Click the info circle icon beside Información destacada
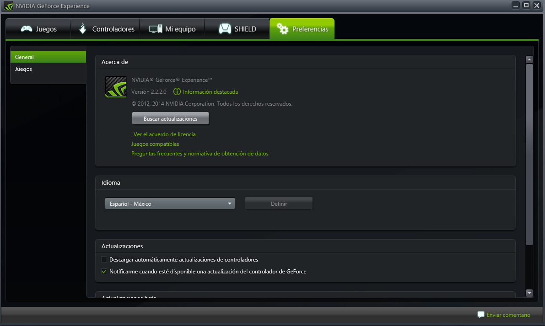 [177, 91]
